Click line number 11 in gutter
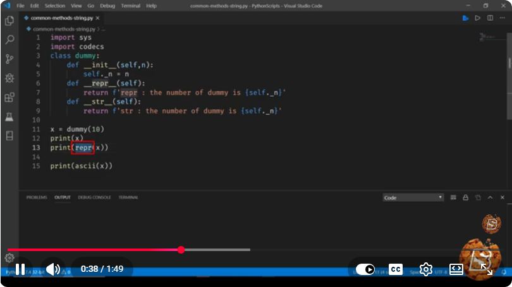Screen dimensions: 512x287 point(36,129)
